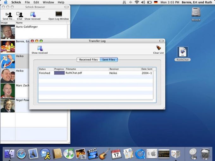This screenshot has height=161, width=215.
Task: Open the pencil and ruler app icon in the Dock
Action: click(128, 154)
